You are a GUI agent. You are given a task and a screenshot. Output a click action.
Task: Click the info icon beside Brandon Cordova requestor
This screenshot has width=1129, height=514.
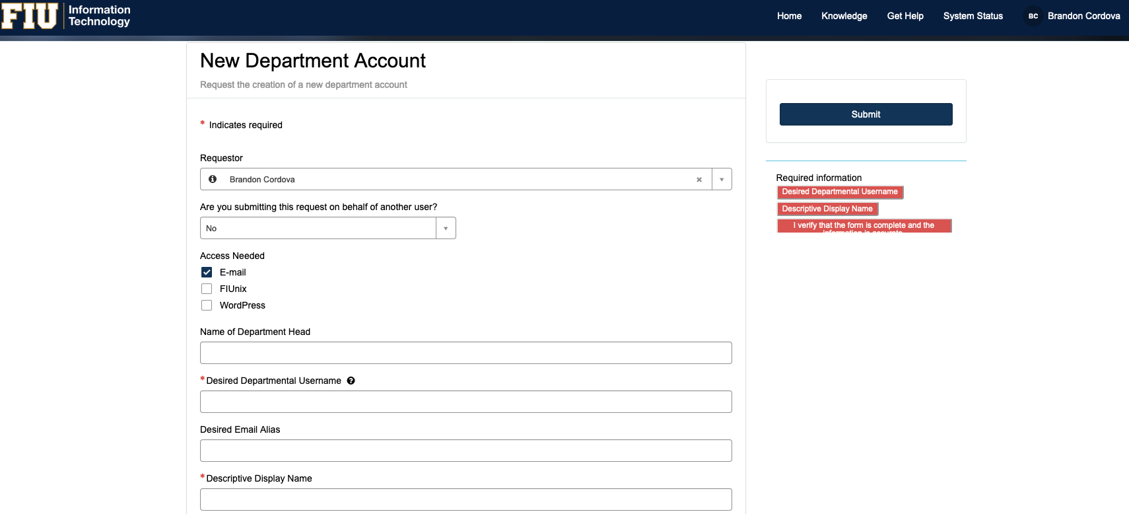(213, 179)
